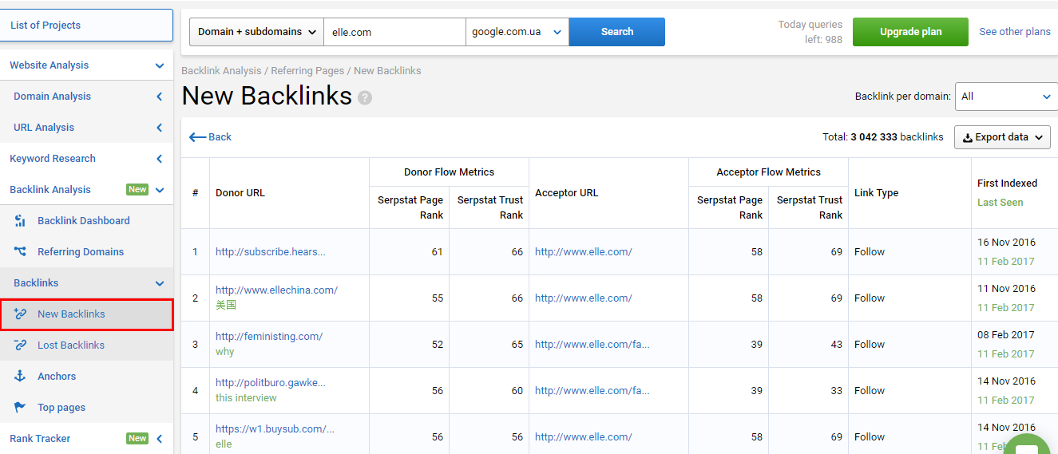This screenshot has height=454, width=1058.
Task: Click the 'why' anchor text in row 3
Action: click(224, 352)
